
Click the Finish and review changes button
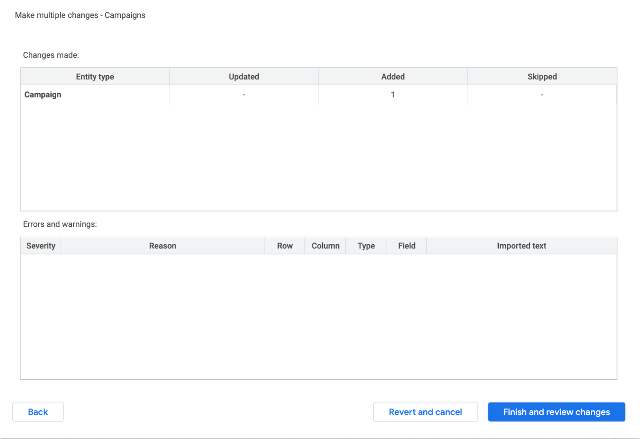(556, 412)
